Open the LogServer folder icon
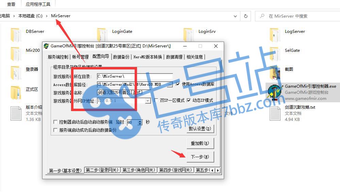Image resolution: width=340 pixels, height=192 pixels. click(x=275, y=35)
